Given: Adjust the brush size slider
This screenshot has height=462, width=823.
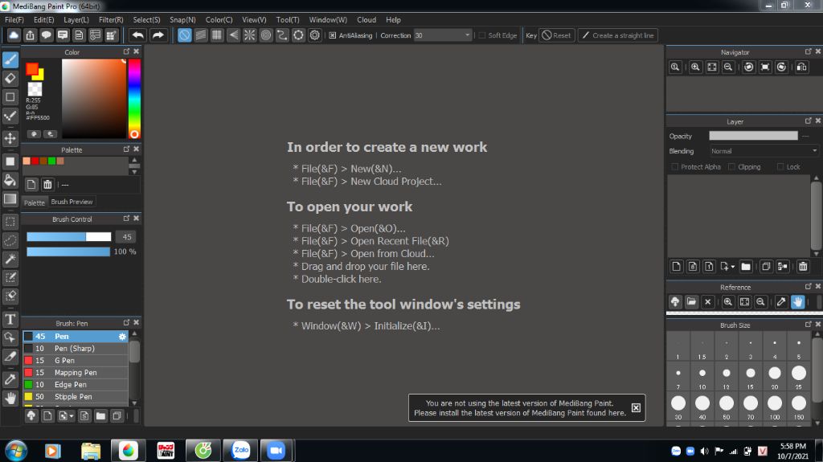Looking at the screenshot, I should click(x=69, y=237).
